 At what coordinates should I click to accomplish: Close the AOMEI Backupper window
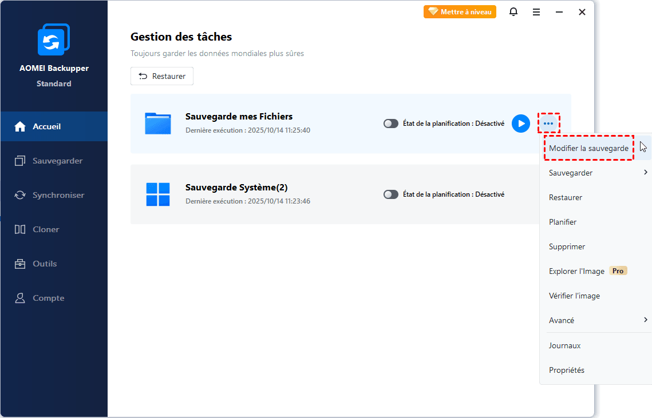point(582,12)
